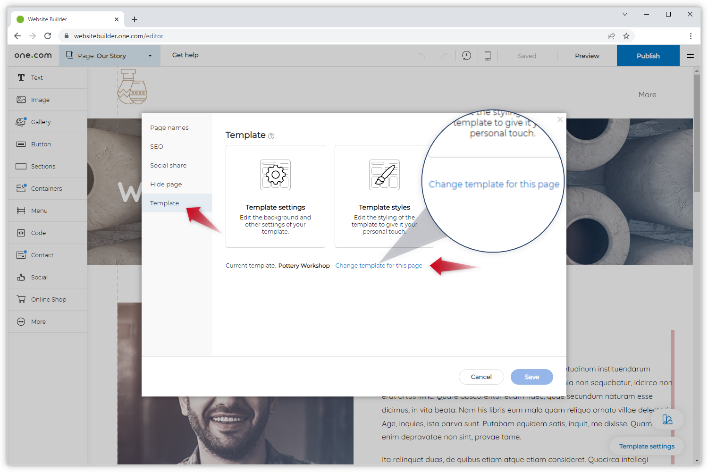This screenshot has width=708, height=472.
Task: Click the Template settings gear icon
Action: click(275, 175)
